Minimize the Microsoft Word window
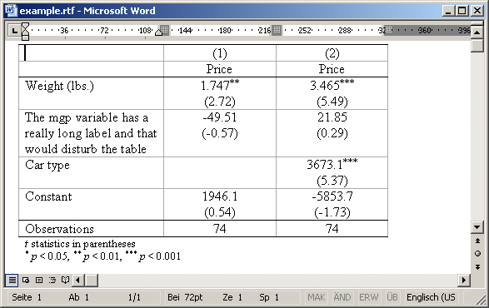 [448, 11]
